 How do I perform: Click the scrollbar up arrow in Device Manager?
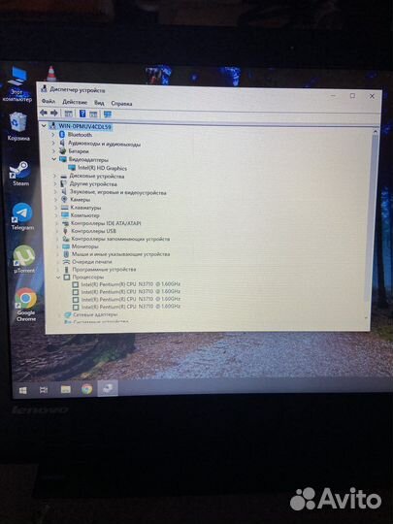(376, 132)
